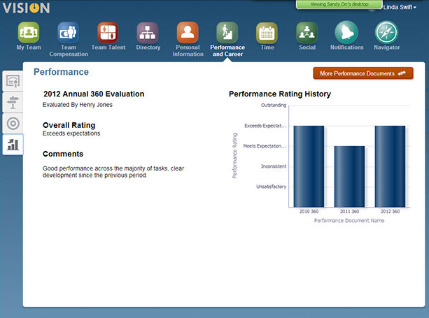Viewport: 429px width, 318px height.
Task: Click the Comments heading
Action: click(63, 154)
